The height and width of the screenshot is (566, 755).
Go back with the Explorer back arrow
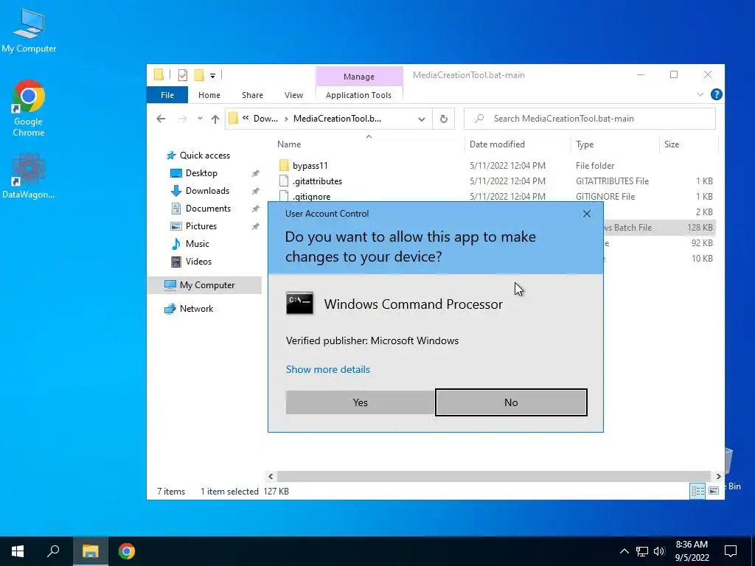(161, 119)
